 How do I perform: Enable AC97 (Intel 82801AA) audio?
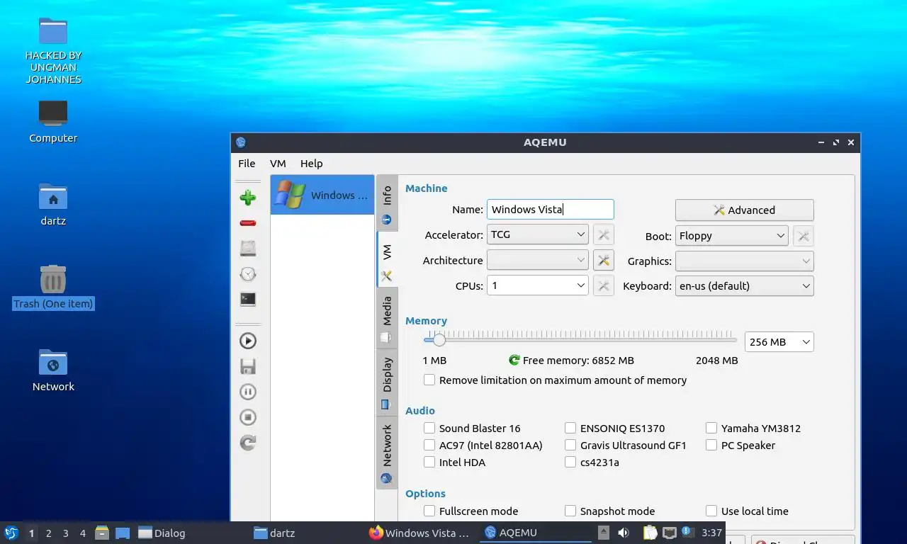point(429,445)
